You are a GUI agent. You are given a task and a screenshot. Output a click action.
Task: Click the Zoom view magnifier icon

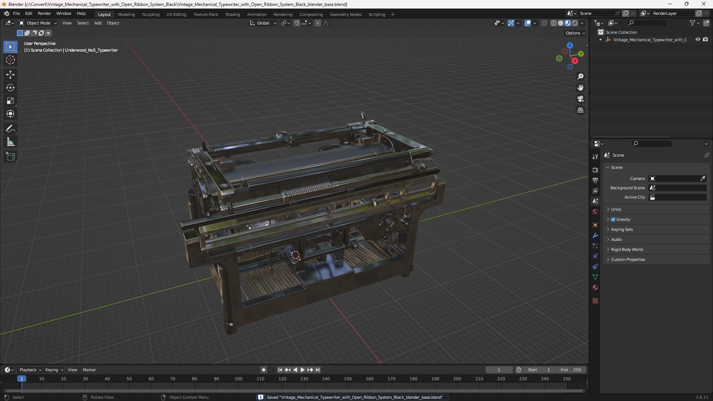click(x=580, y=76)
